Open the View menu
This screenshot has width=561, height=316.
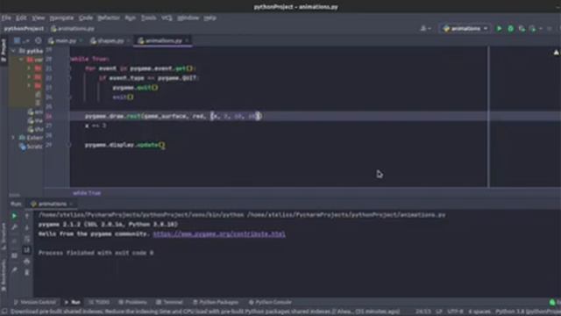coord(38,18)
